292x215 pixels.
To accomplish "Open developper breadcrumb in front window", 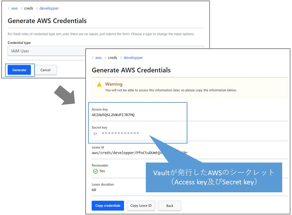I will 133,58.
